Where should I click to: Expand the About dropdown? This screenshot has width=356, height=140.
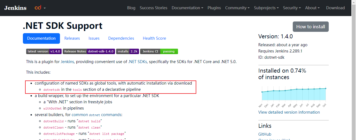pyautogui.click(x=312, y=8)
